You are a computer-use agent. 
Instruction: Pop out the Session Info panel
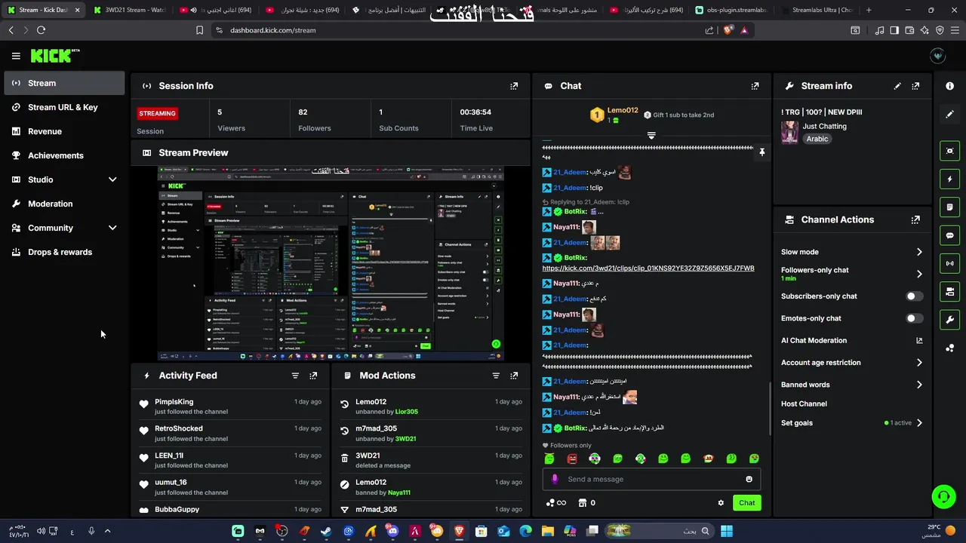[x=514, y=86]
